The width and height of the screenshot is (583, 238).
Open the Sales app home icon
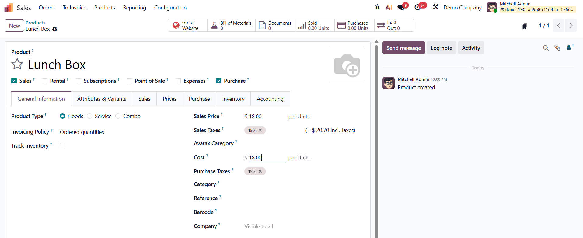pyautogui.click(x=9, y=7)
